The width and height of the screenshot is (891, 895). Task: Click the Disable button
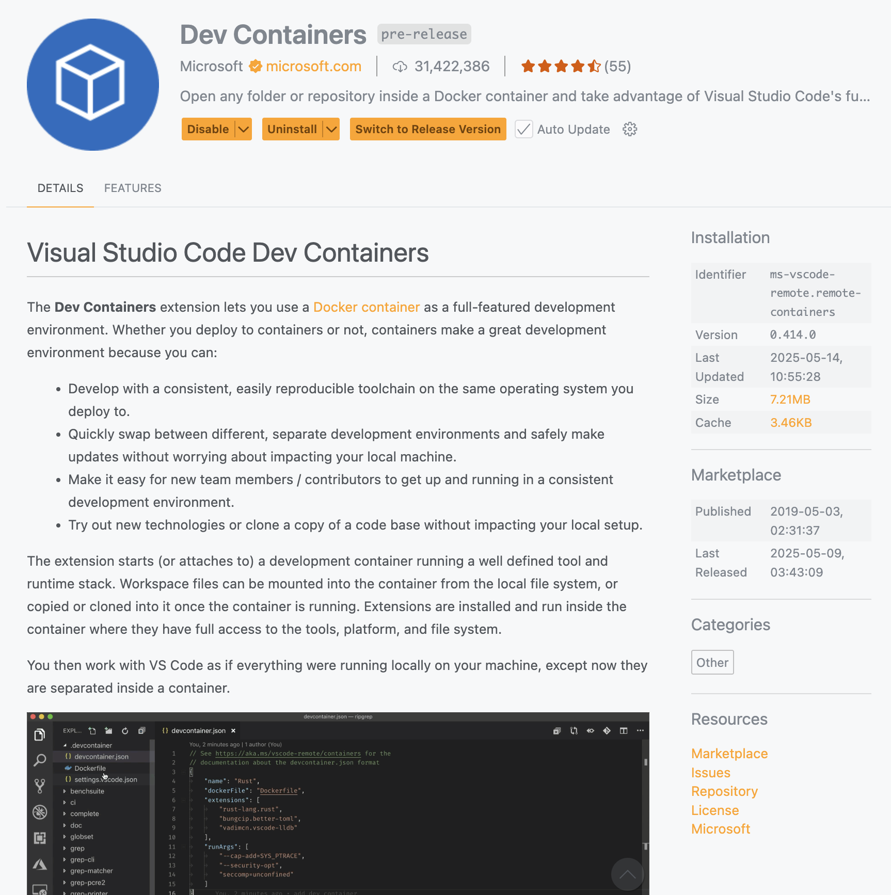click(x=208, y=129)
